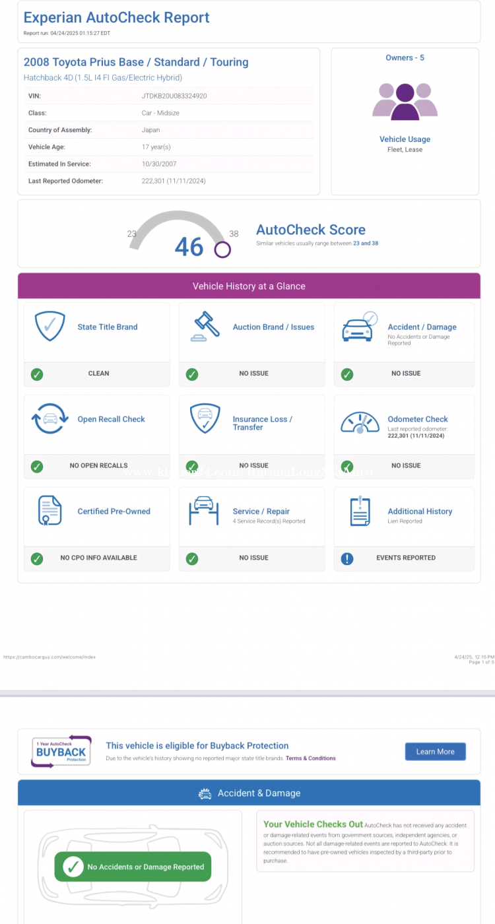Open the Auction Brand / Issues link

273,327
